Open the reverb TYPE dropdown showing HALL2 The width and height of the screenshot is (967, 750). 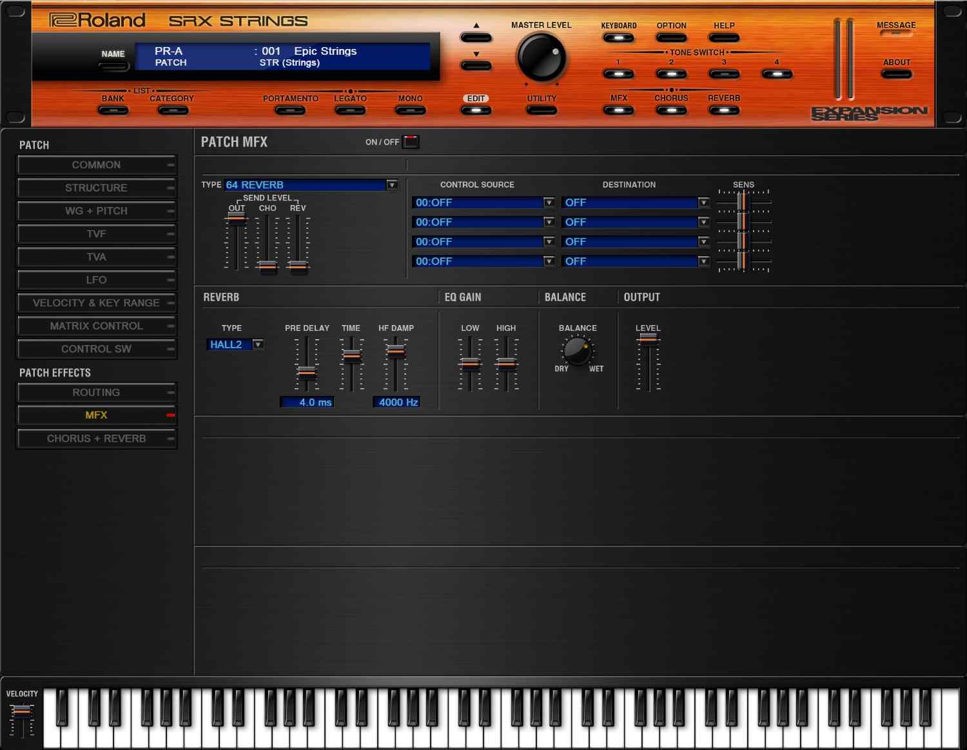point(258,344)
